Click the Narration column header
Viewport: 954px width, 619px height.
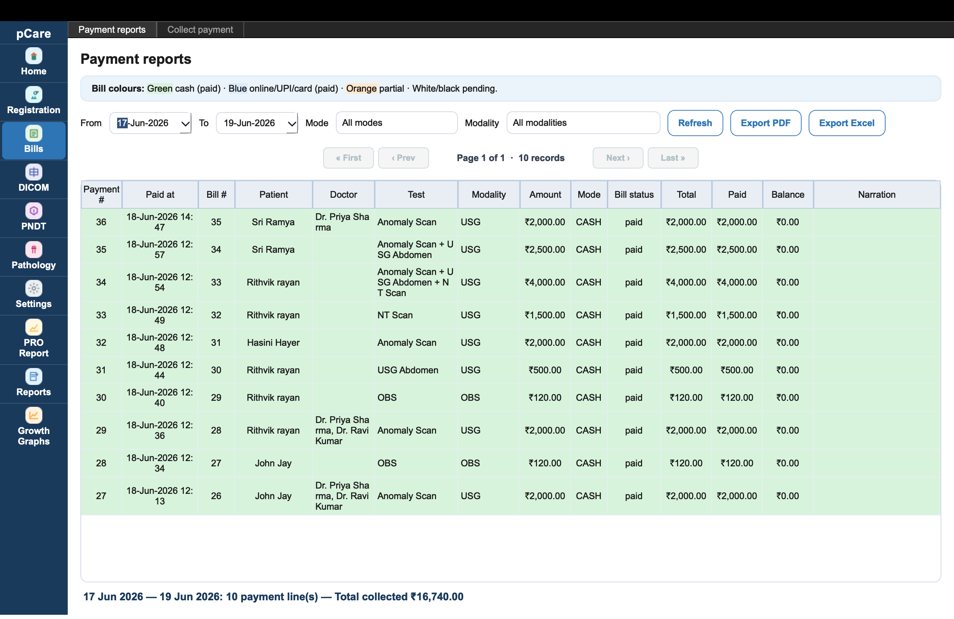877,194
